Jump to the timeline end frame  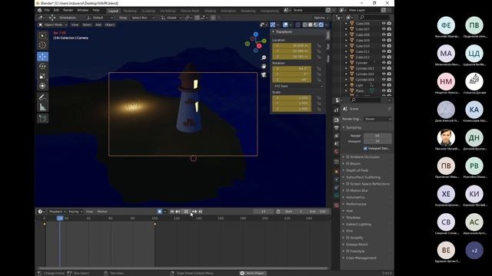200,212
